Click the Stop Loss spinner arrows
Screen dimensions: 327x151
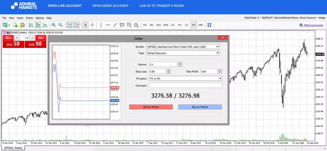pos(168,72)
